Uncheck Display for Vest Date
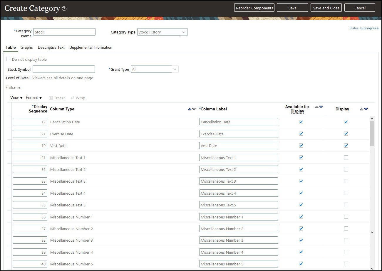This screenshot has width=382, height=271. coord(346,146)
